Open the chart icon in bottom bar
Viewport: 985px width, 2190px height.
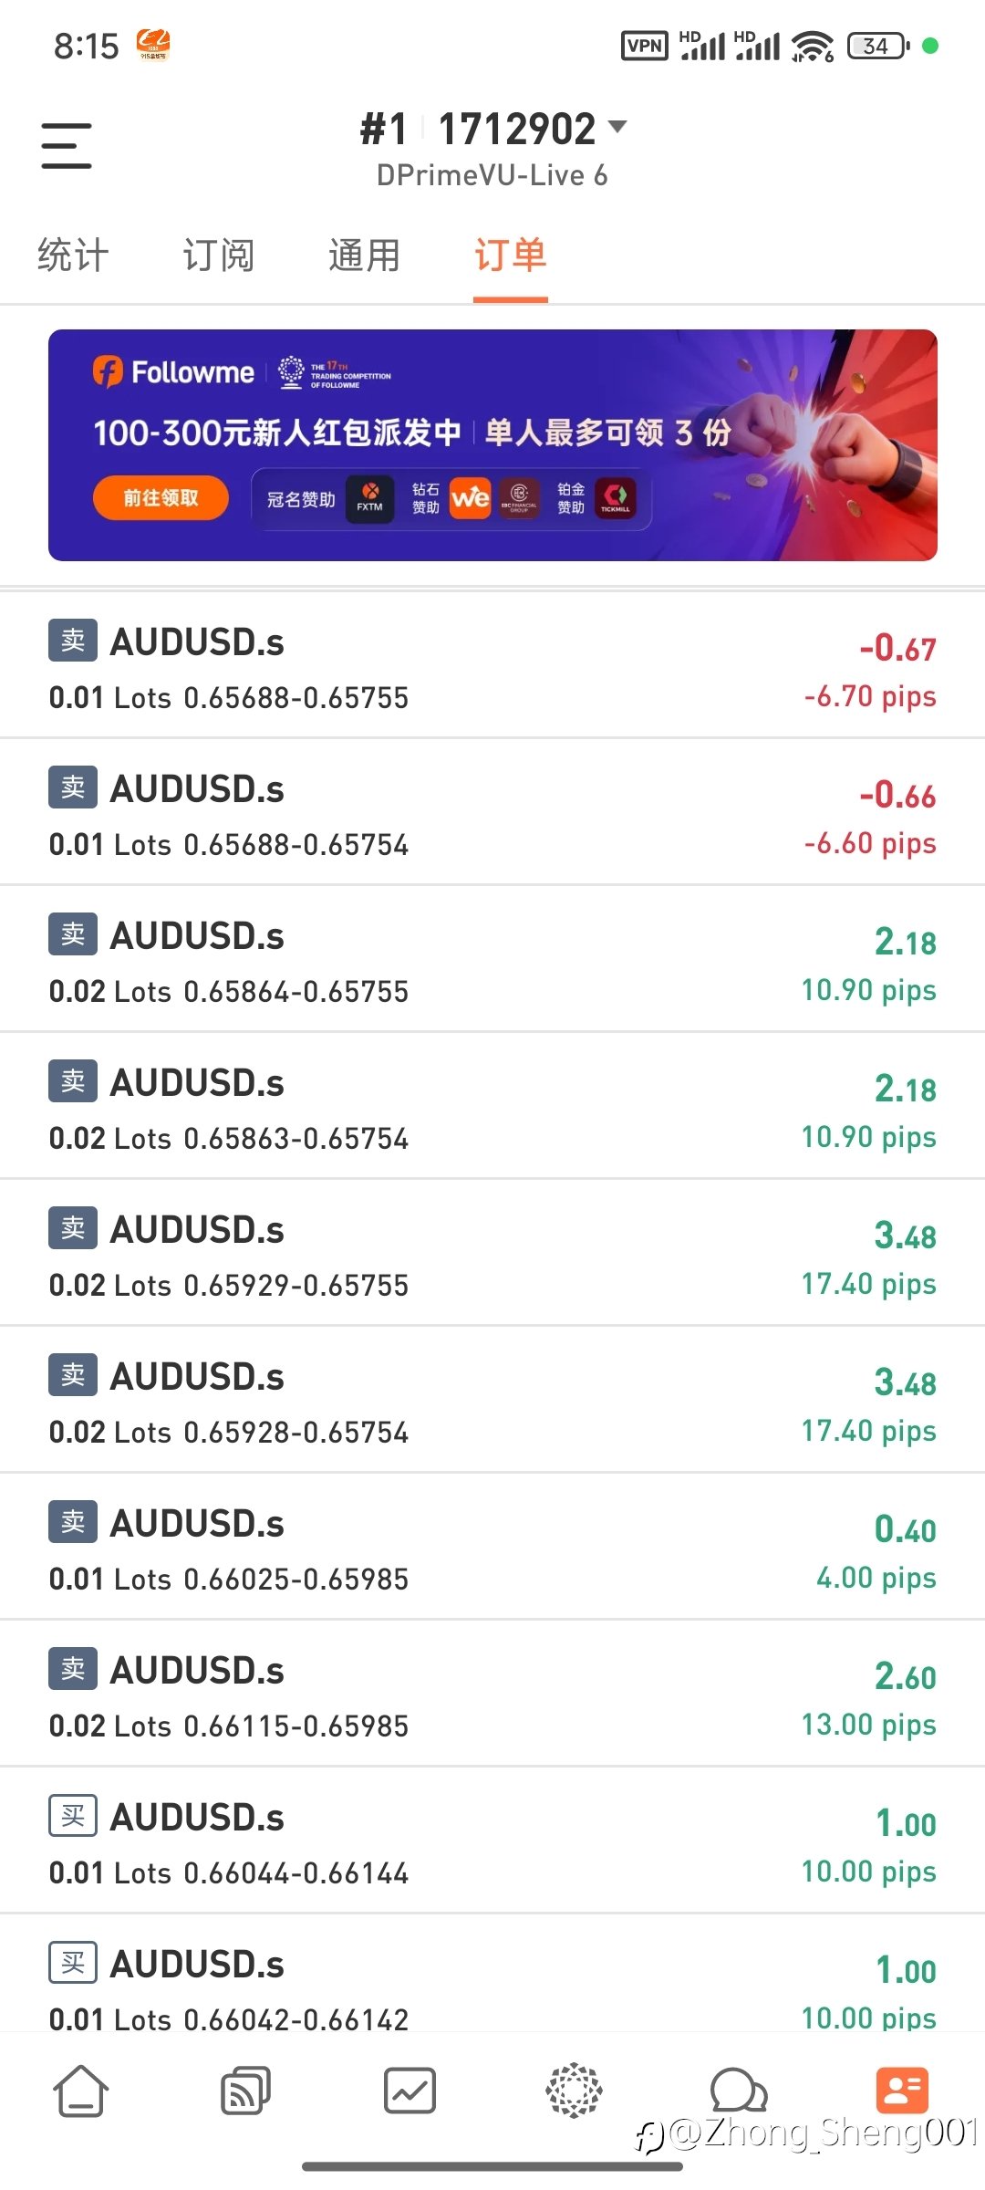pyautogui.click(x=410, y=2091)
